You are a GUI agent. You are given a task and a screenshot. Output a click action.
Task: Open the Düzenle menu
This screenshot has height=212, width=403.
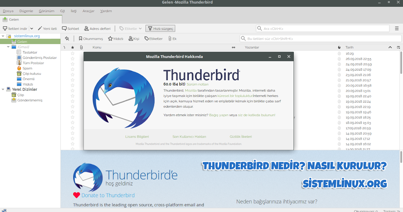[x=26, y=11]
